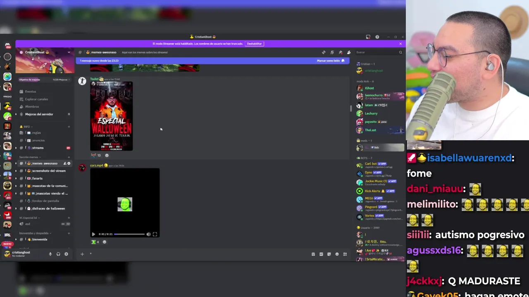Open pinned messages icon
The image size is (529, 297).
340,52
